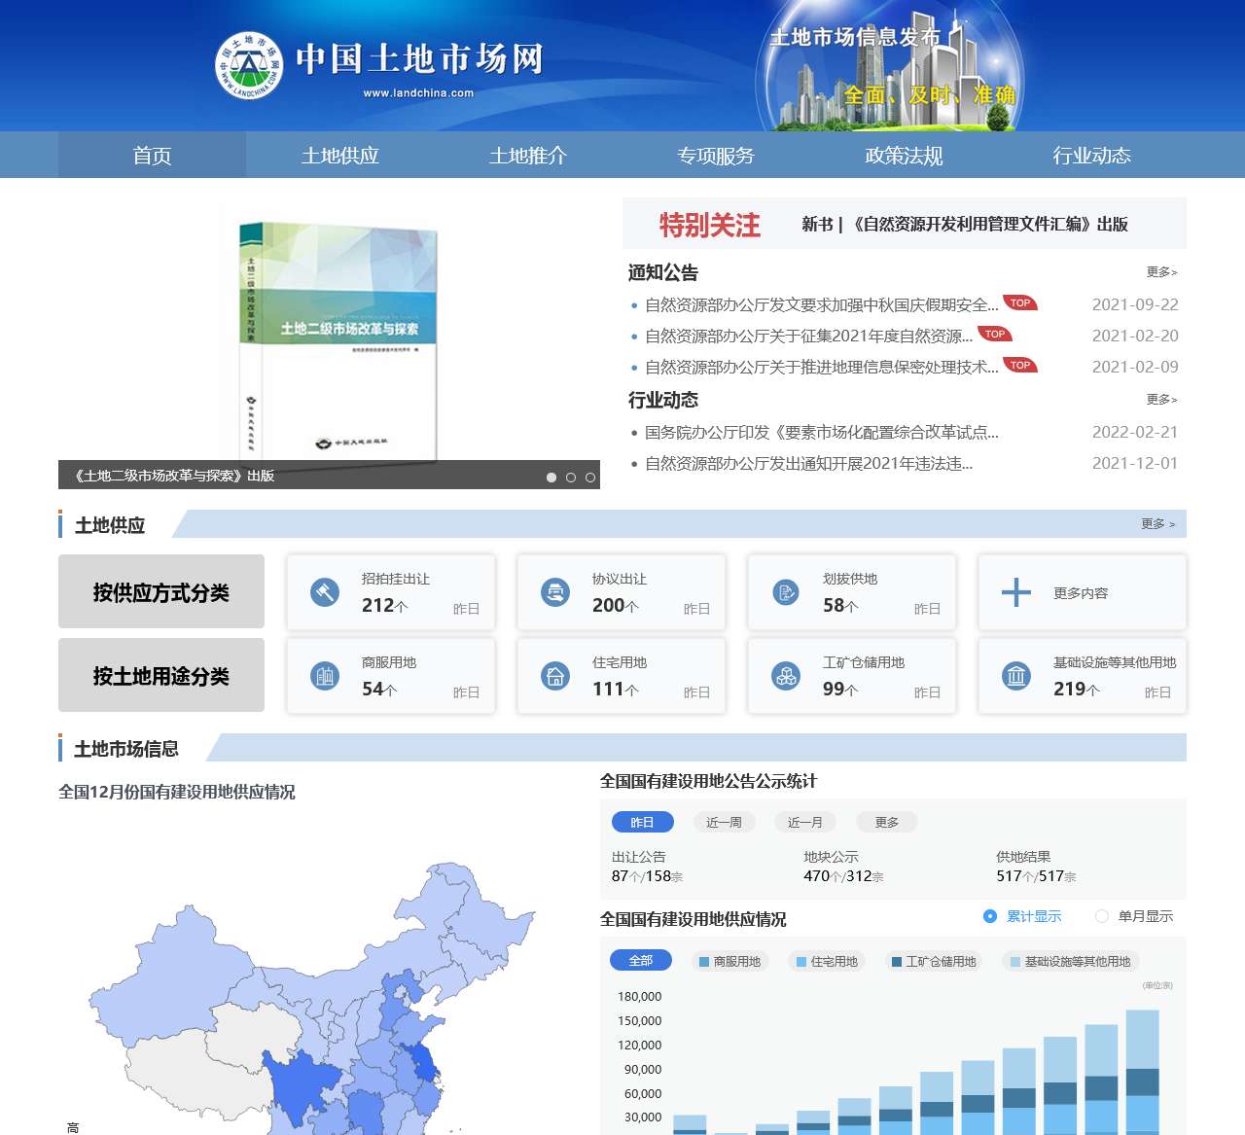Switch to 近一月 statistics tab
Image resolution: width=1245 pixels, height=1135 pixels.
[805, 823]
